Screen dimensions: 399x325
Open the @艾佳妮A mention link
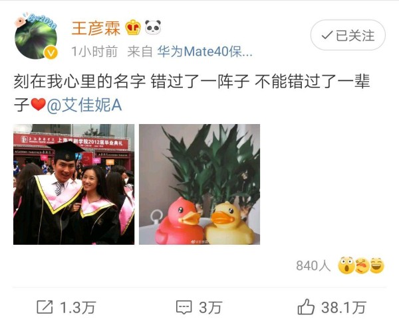coord(84,105)
